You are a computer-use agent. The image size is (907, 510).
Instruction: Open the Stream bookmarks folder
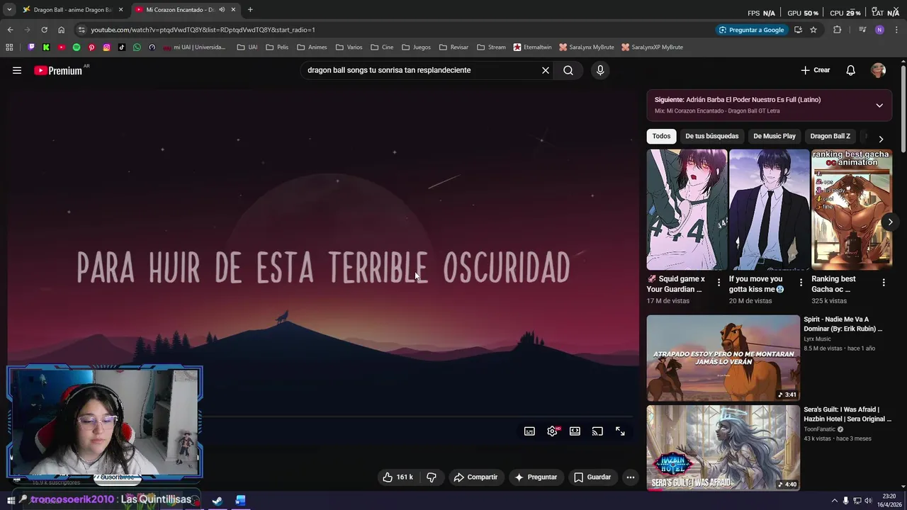point(491,47)
